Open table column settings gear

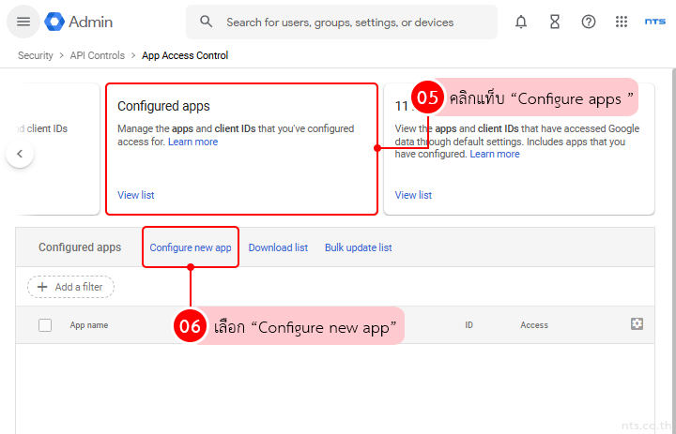[637, 324]
